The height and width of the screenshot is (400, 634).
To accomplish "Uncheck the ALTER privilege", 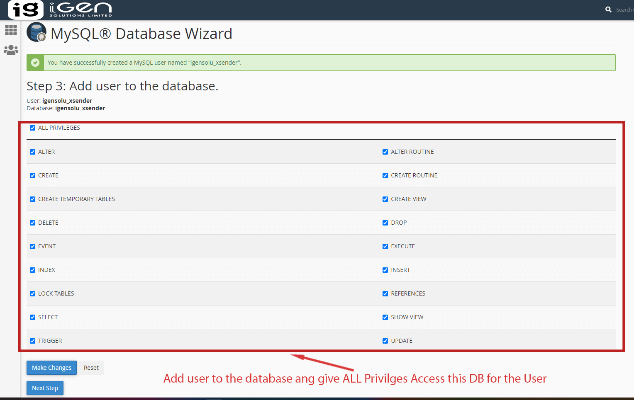I will (33, 152).
